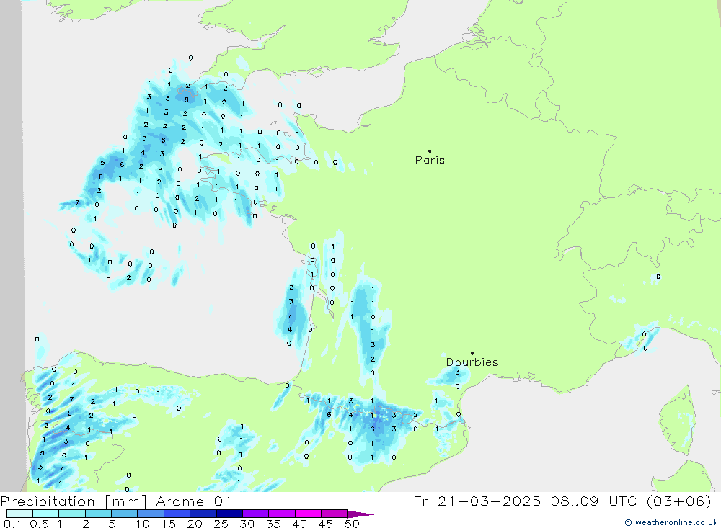This screenshot has height=528, width=721.
Task: Select the 2–5 mm legend swatch
Action: 98,514
